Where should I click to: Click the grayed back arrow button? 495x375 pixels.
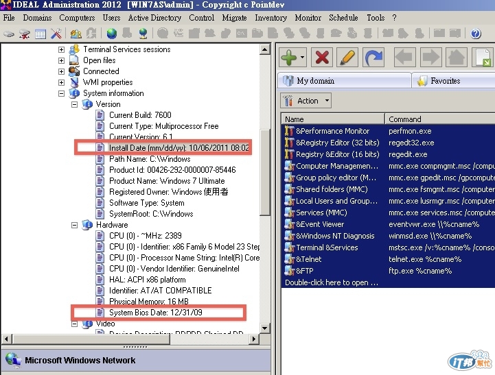point(404,58)
